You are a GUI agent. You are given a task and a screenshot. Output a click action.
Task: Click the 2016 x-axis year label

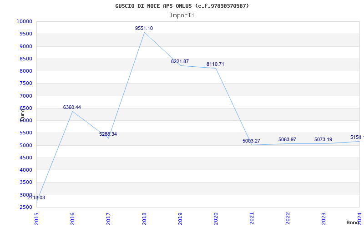pos(72,218)
